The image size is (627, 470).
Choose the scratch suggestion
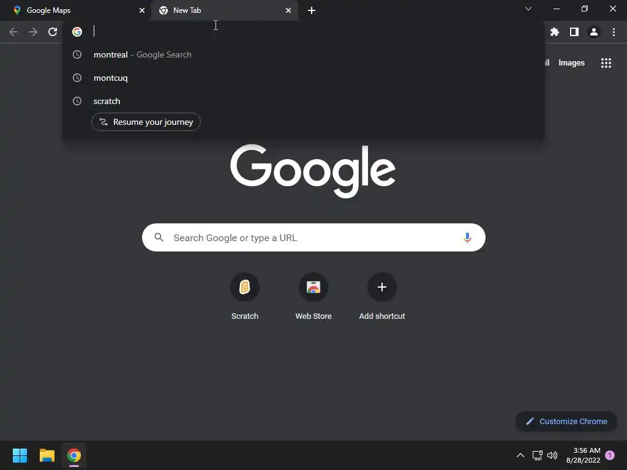(304, 101)
